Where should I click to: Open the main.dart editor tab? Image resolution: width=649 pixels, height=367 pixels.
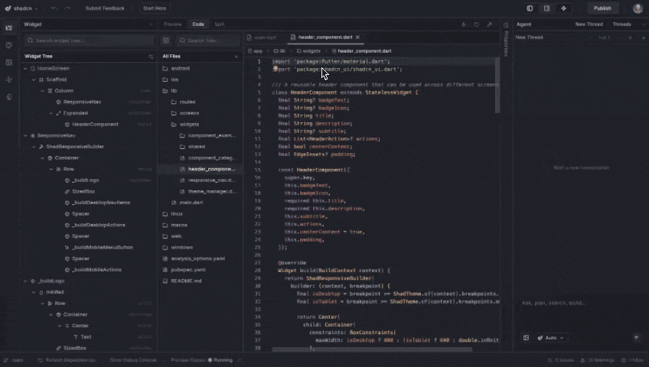click(262, 37)
